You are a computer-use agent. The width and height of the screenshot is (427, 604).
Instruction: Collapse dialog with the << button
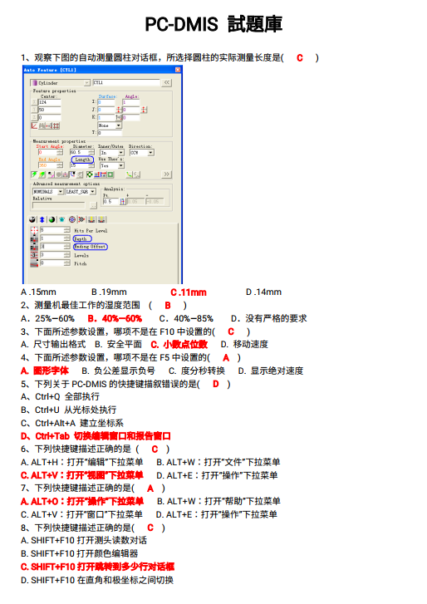pyautogui.click(x=167, y=83)
